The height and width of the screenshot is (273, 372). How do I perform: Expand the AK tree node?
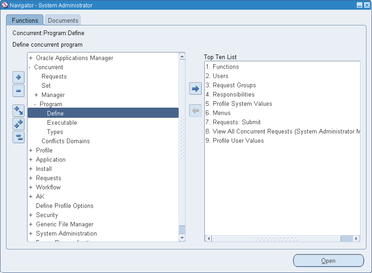30,197
